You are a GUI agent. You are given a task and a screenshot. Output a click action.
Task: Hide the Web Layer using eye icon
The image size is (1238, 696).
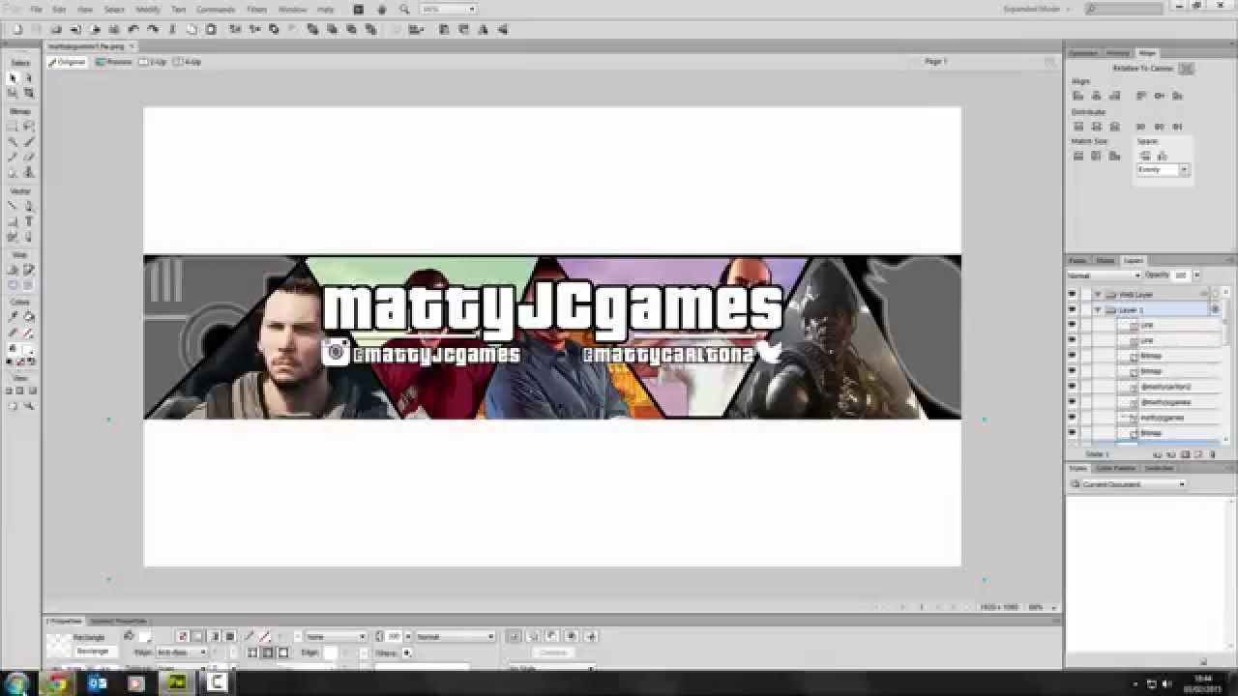[x=1072, y=294]
